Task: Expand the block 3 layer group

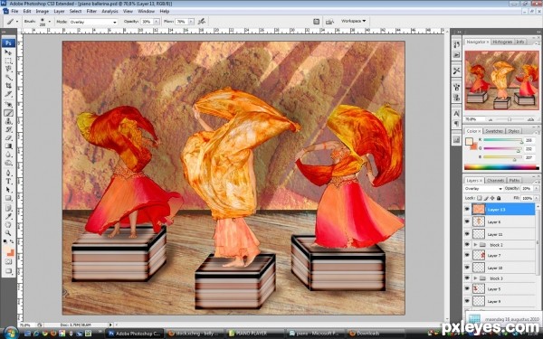Action: click(x=475, y=278)
